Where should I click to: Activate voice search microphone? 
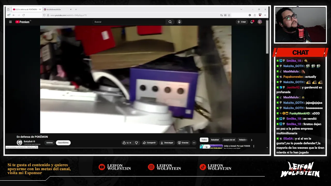179,22
